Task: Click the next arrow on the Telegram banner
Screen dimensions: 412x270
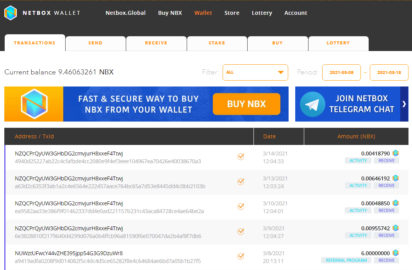Action: click(404, 104)
